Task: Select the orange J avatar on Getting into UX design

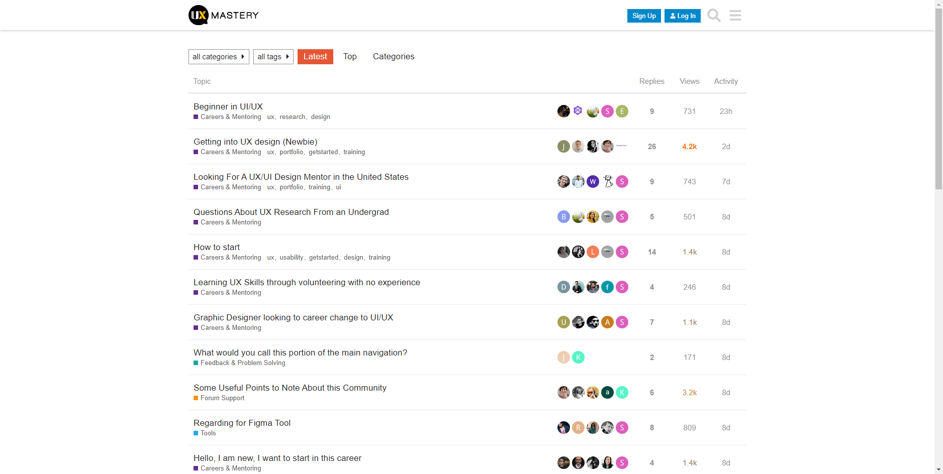Action: pos(563,146)
